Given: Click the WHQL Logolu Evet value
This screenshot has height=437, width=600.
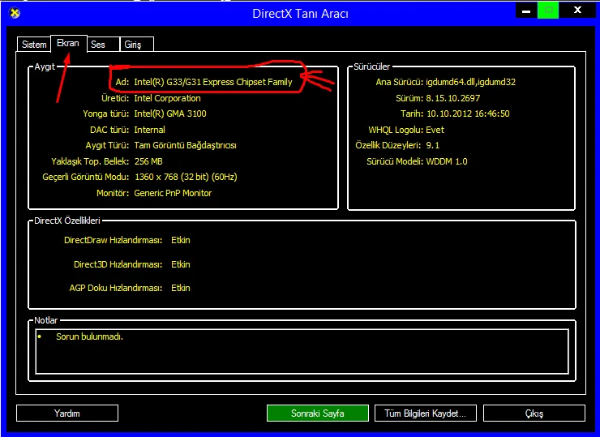Looking at the screenshot, I should [x=435, y=130].
